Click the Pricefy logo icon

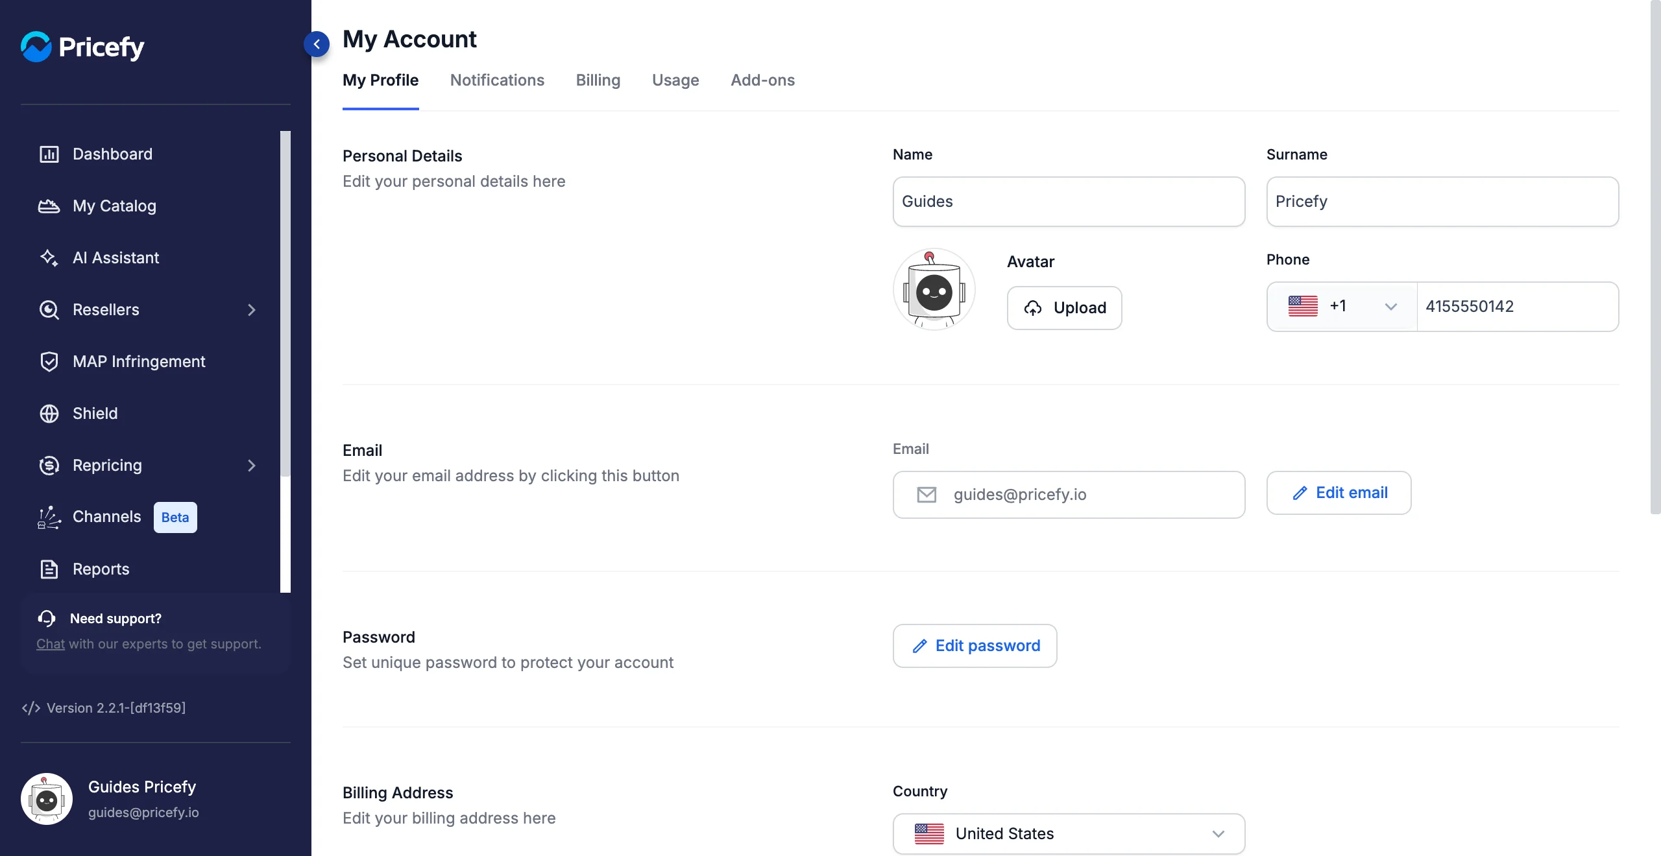[36, 47]
